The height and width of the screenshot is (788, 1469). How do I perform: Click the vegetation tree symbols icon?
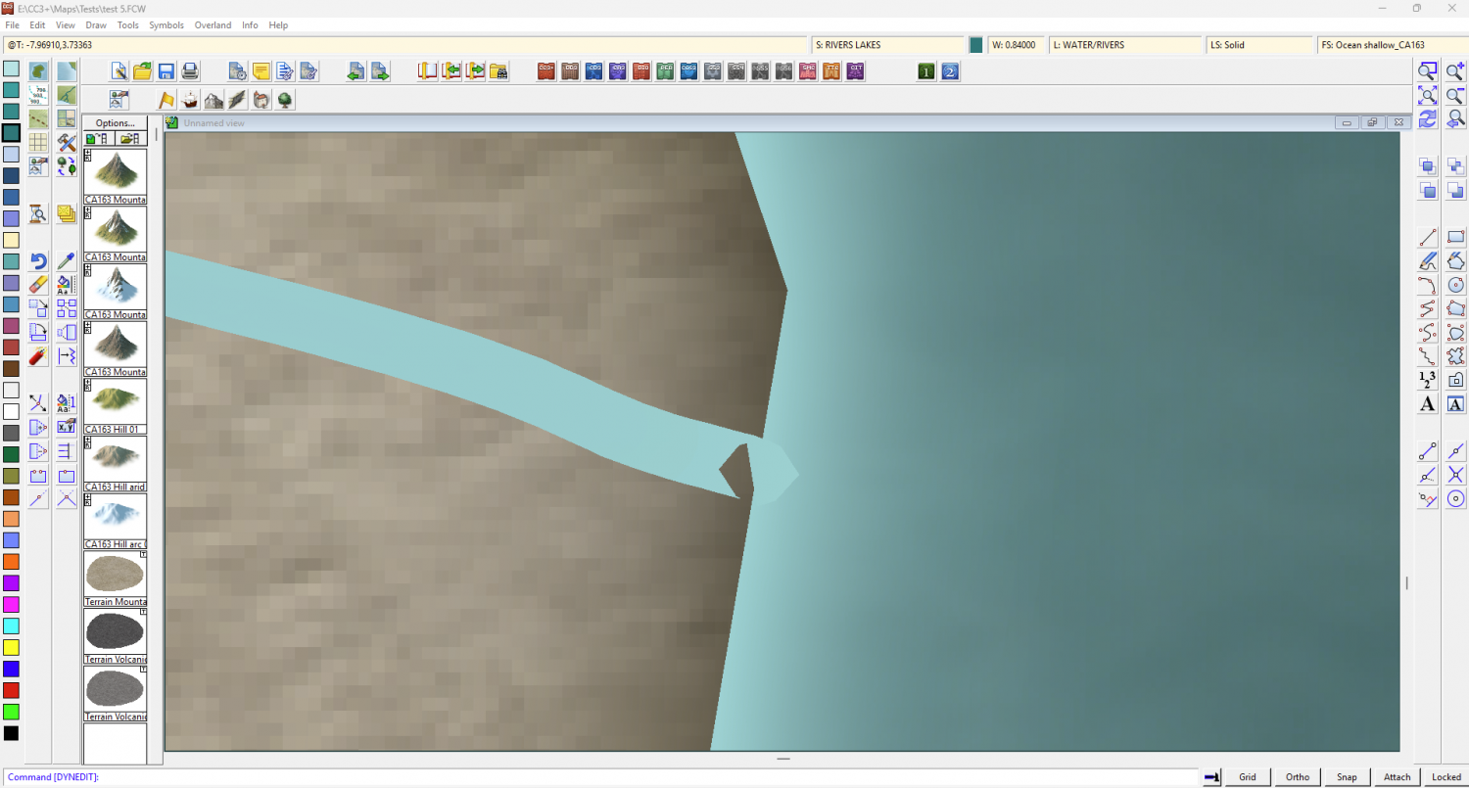point(284,100)
